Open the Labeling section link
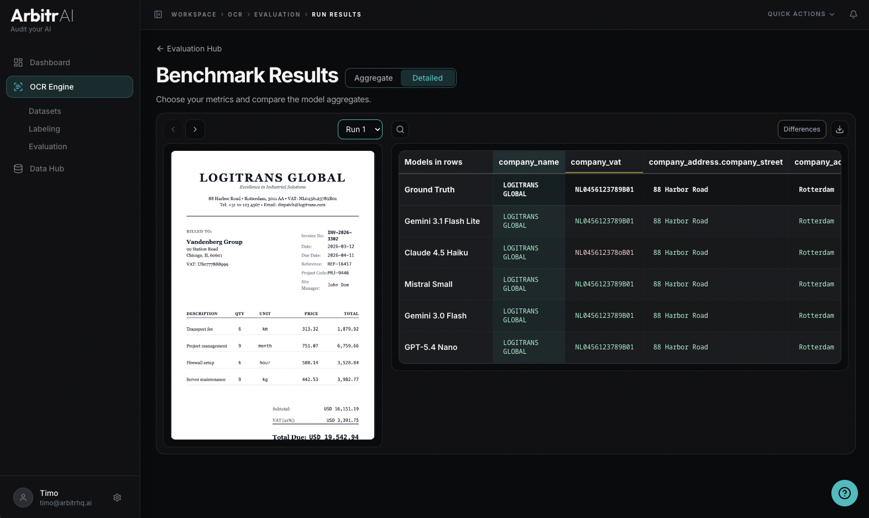 coord(44,129)
